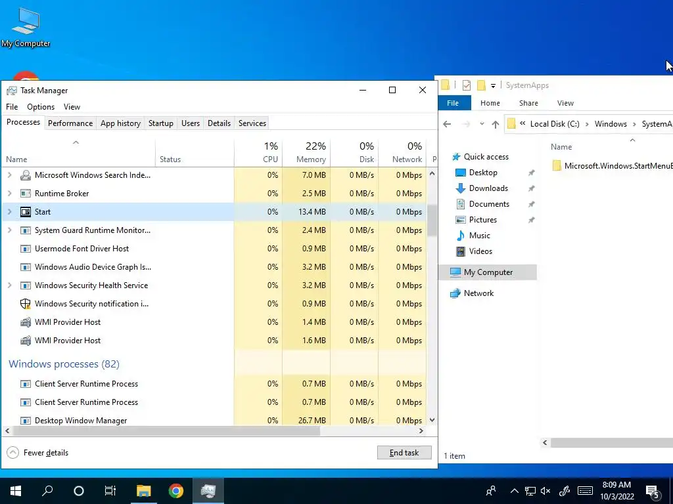Click the Task Manager horizontal scrollbar thumb
The height and width of the screenshot is (504, 673).
click(166, 431)
